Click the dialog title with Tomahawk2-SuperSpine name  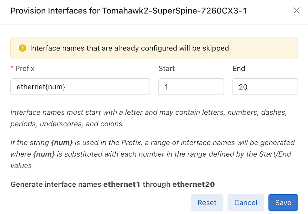click(129, 11)
